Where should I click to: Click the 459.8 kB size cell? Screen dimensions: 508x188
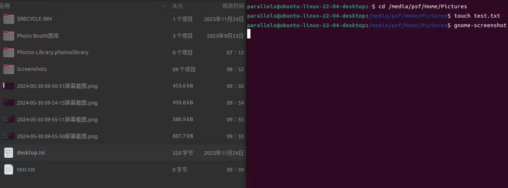(183, 103)
